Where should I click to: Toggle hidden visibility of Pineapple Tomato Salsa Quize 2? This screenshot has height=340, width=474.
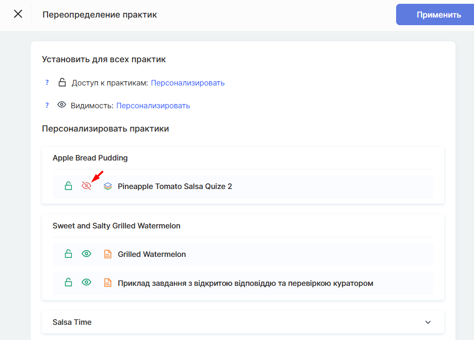86,186
